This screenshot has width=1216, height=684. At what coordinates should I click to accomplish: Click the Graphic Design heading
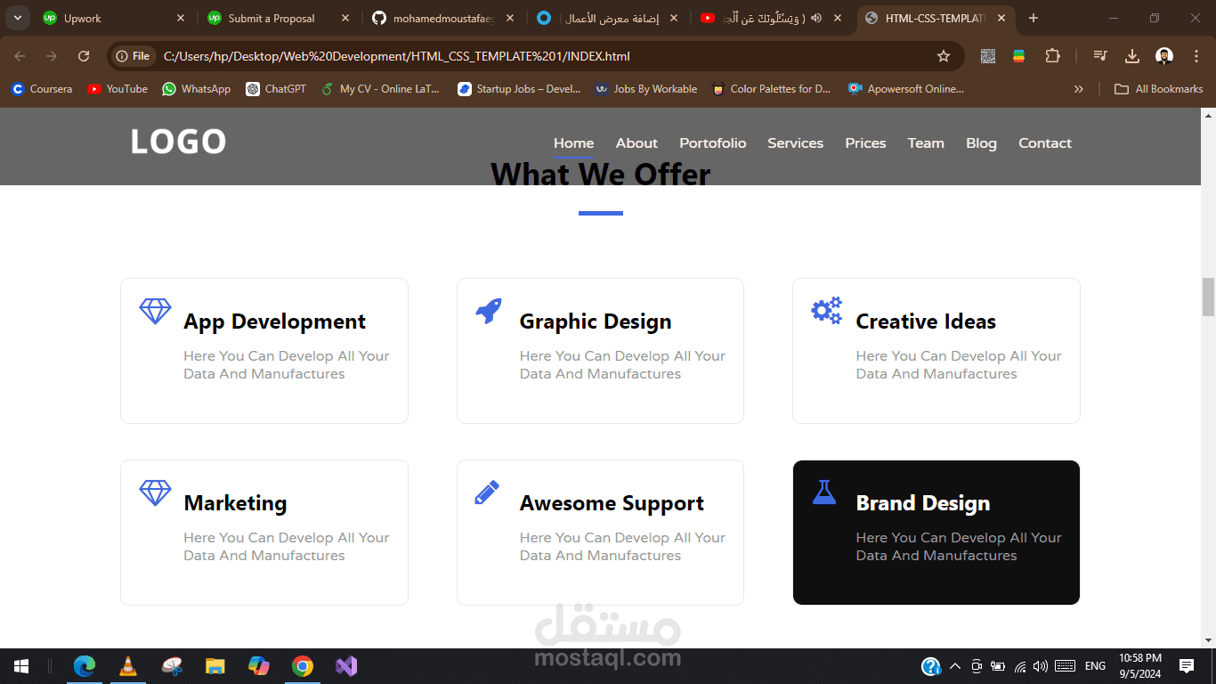pos(596,322)
